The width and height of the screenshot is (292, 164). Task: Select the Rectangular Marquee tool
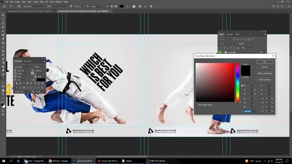pos(3,19)
